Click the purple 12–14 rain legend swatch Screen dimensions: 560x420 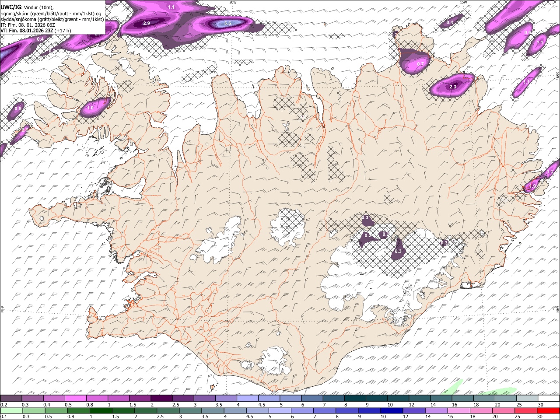413,410
